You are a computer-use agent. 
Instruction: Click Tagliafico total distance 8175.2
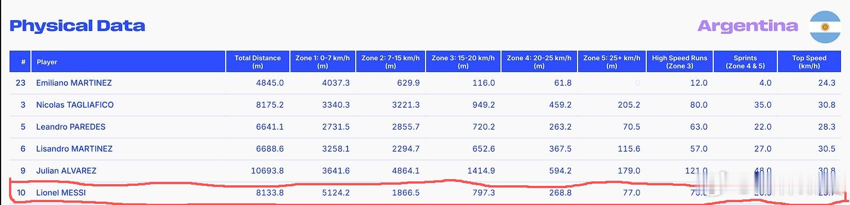pos(270,105)
